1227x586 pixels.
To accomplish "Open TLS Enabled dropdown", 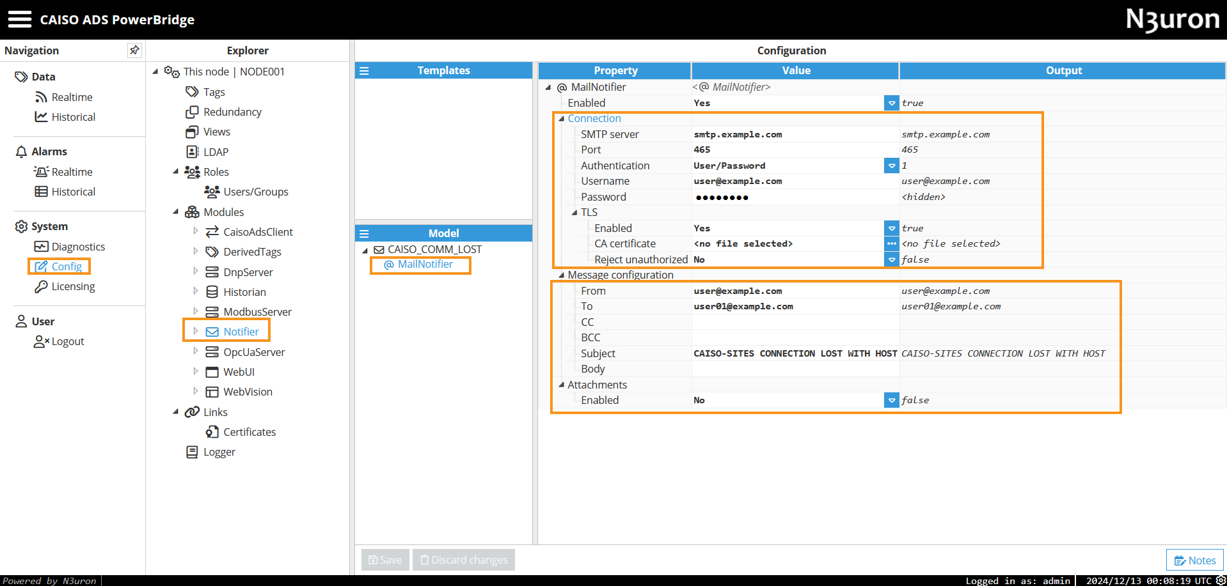I will tap(891, 228).
